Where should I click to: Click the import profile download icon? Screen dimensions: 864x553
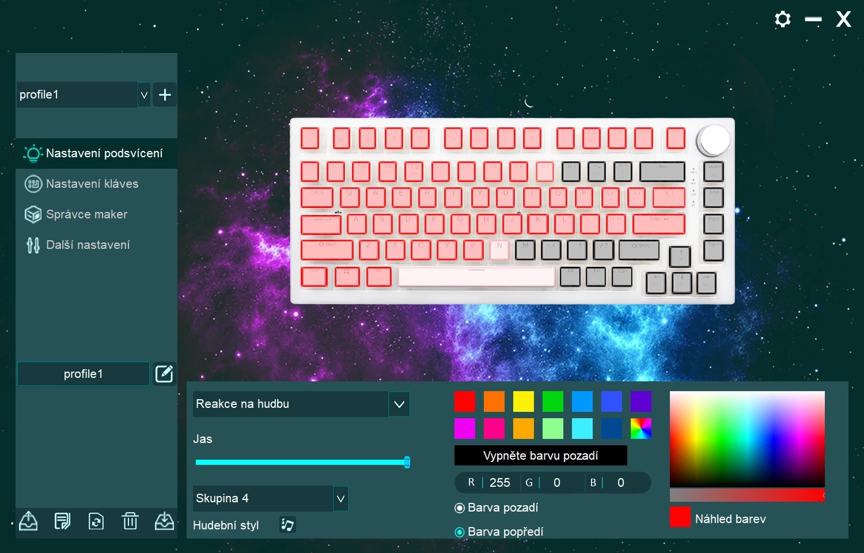coord(164,521)
